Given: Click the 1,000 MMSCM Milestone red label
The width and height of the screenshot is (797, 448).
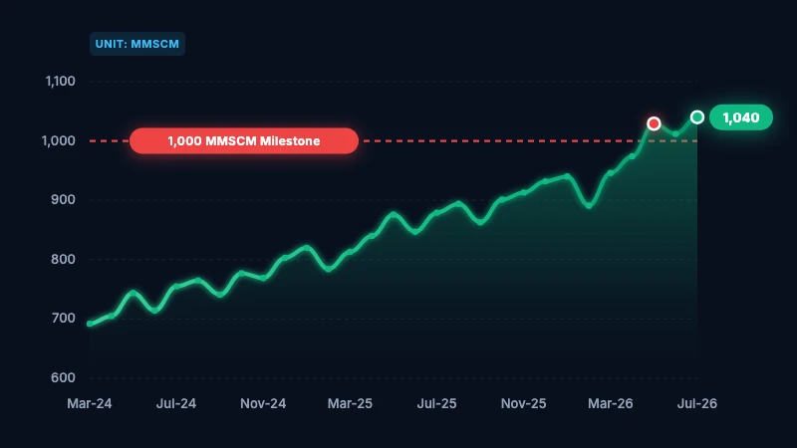Looking at the screenshot, I should tap(244, 140).
